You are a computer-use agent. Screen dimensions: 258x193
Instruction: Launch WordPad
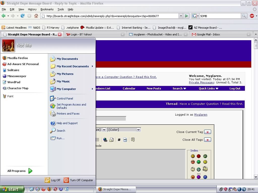click(11, 82)
